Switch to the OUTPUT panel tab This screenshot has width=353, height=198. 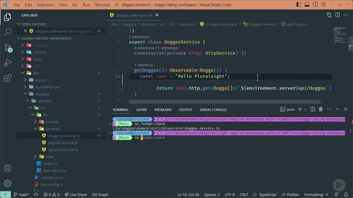185,109
